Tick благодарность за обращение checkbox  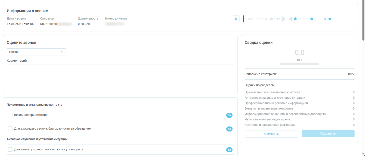click(x=10, y=129)
